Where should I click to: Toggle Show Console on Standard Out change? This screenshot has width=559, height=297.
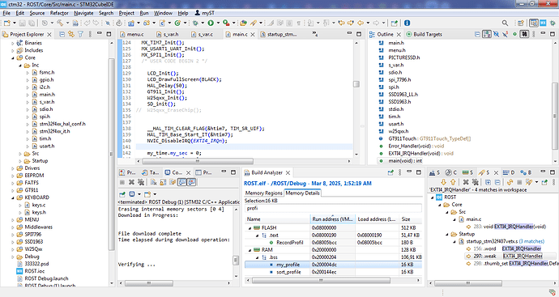pyautogui.click(x=181, y=182)
